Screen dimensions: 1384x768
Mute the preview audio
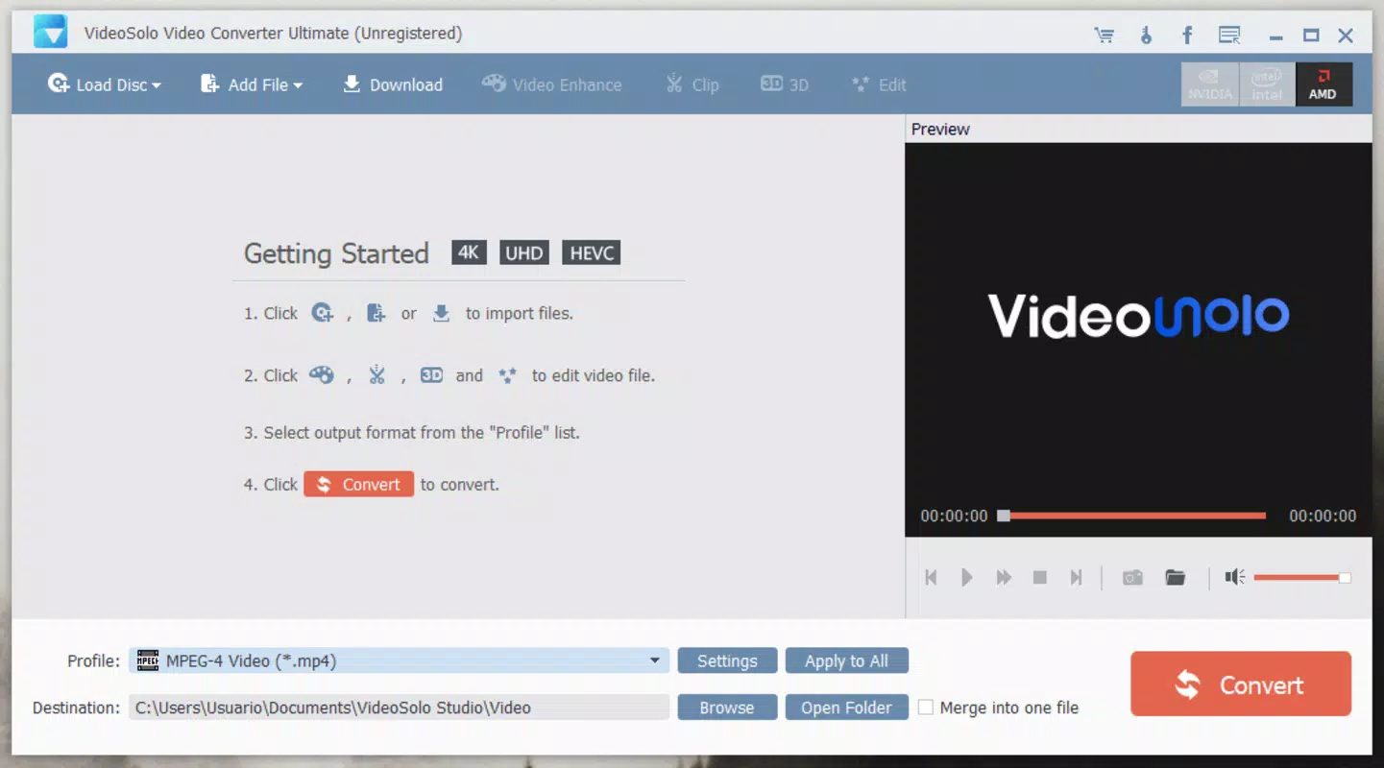1235,577
